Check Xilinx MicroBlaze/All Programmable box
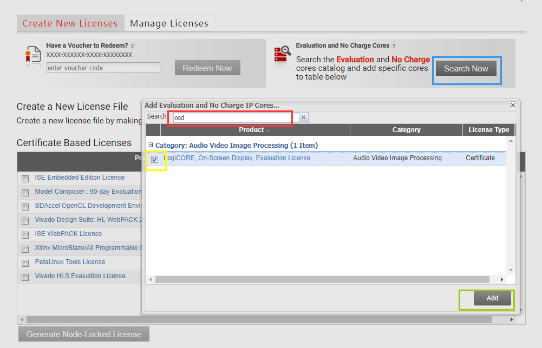Image resolution: width=542 pixels, height=348 pixels. coord(25,249)
